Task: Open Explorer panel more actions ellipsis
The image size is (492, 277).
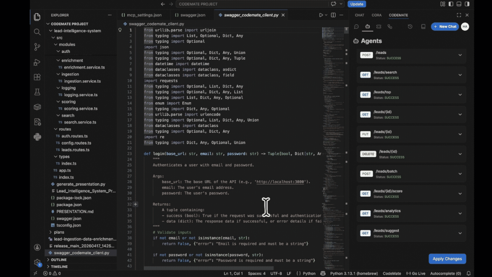Action: (110, 15)
